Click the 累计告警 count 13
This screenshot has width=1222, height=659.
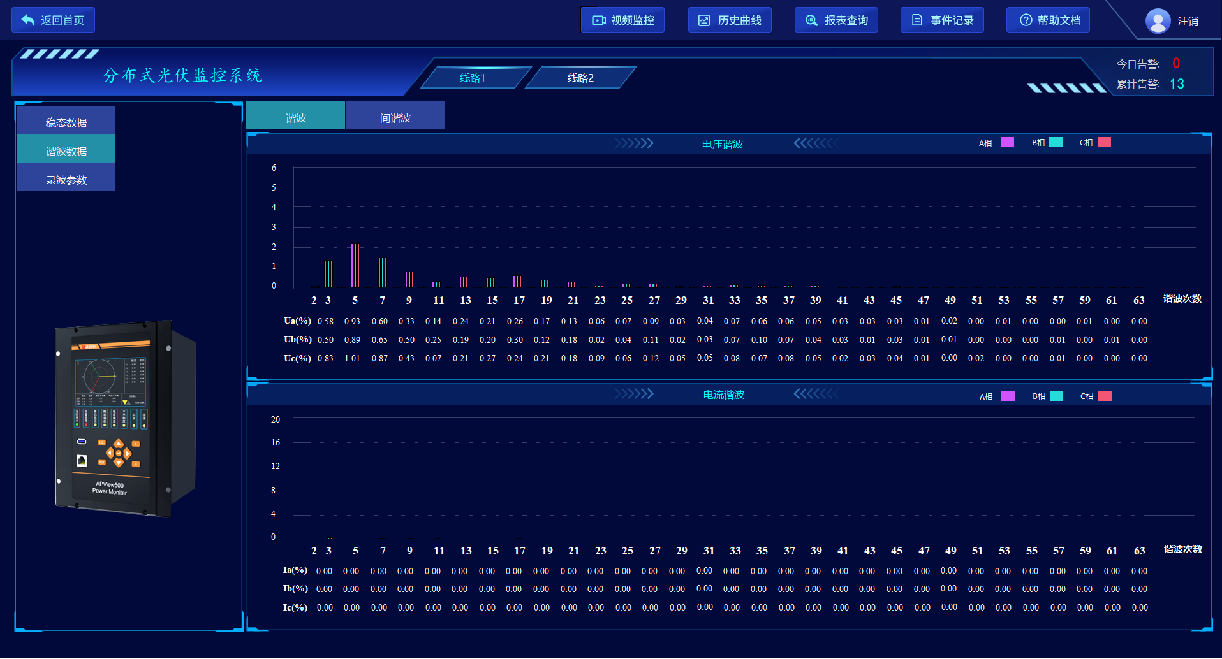pos(1177,84)
